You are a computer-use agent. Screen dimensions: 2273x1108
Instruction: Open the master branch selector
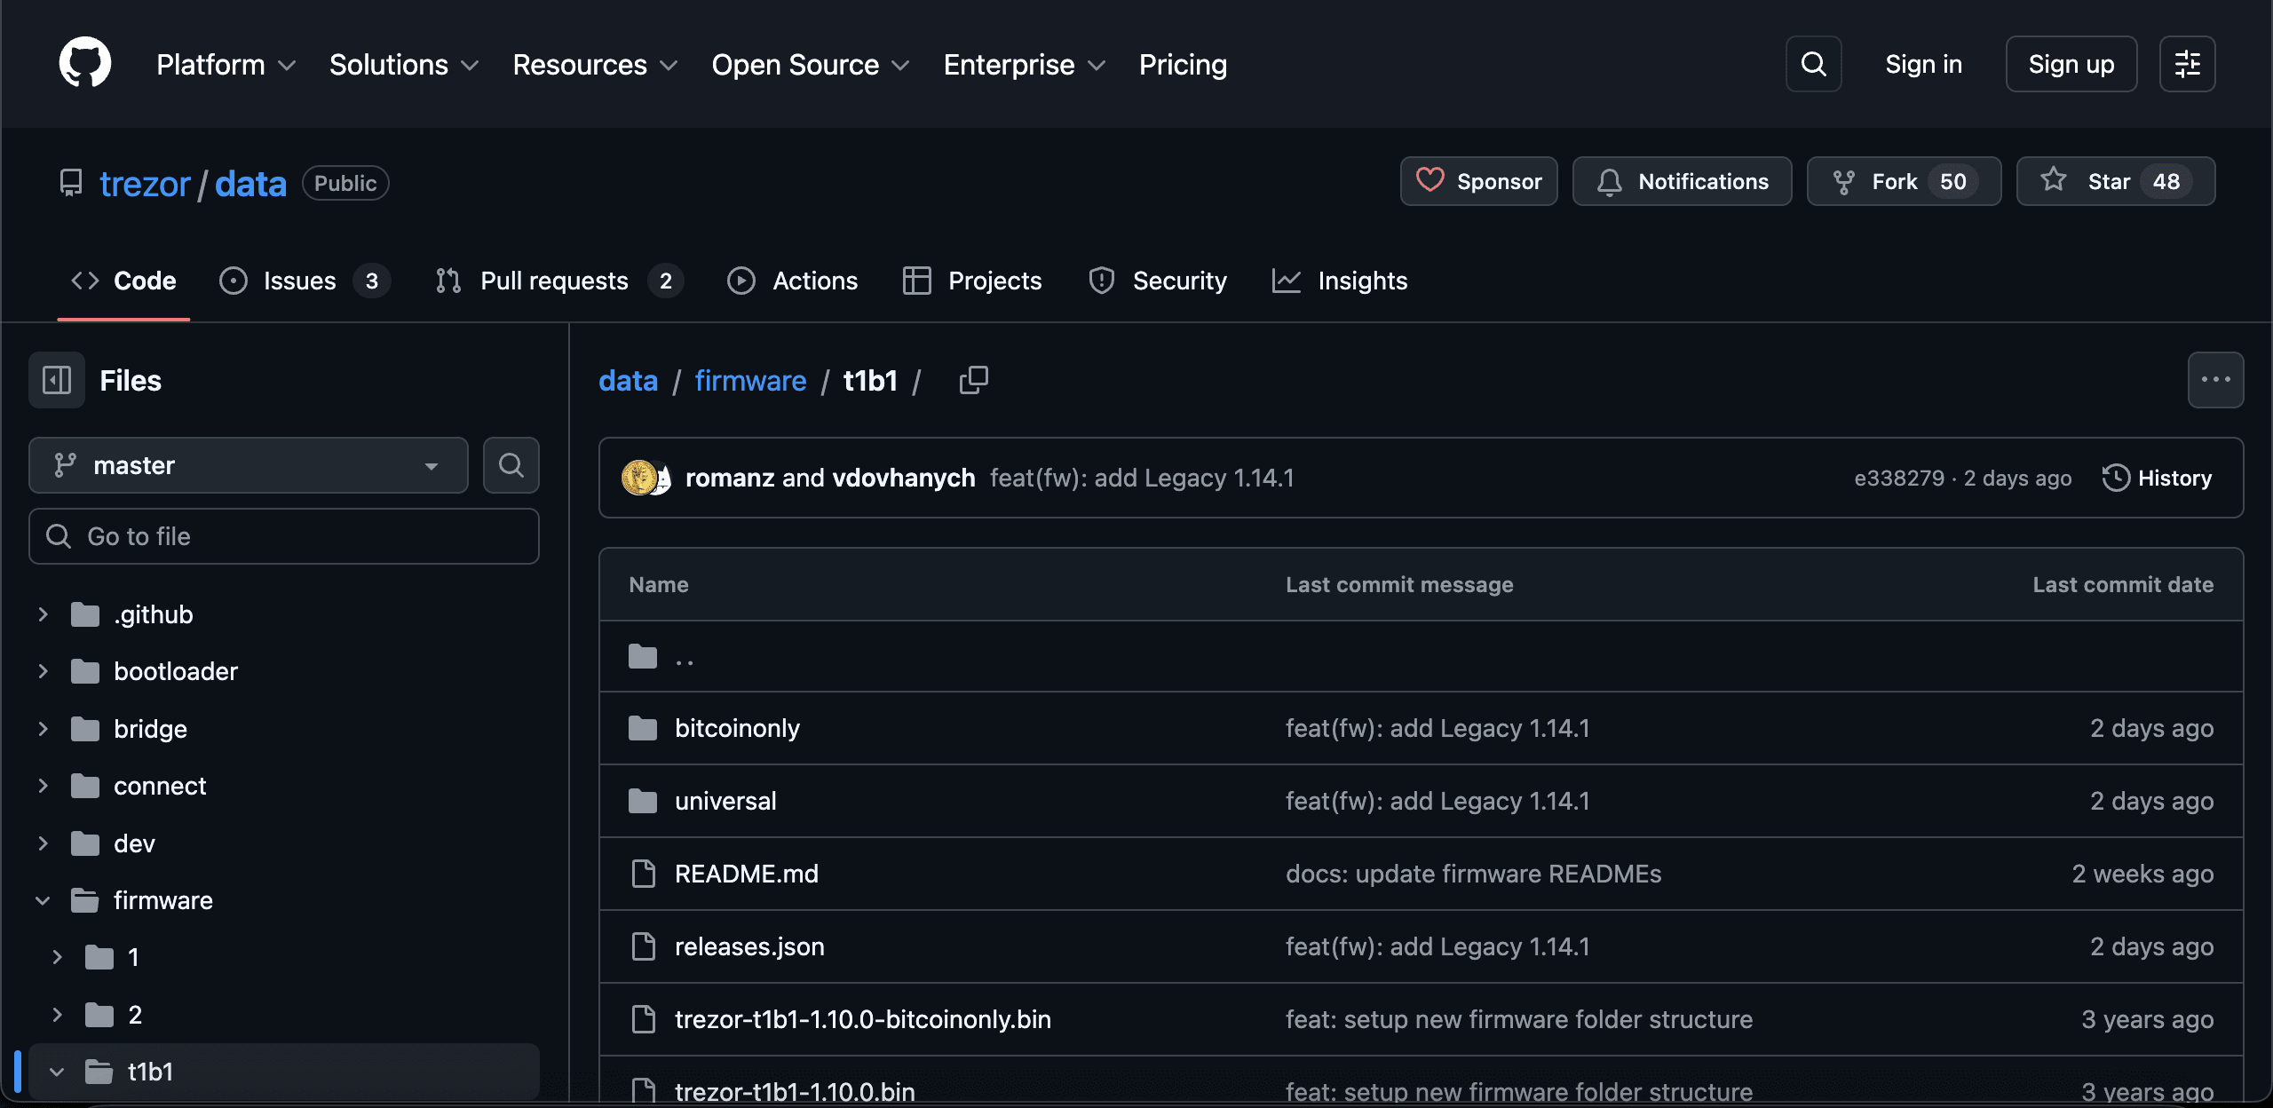248,464
